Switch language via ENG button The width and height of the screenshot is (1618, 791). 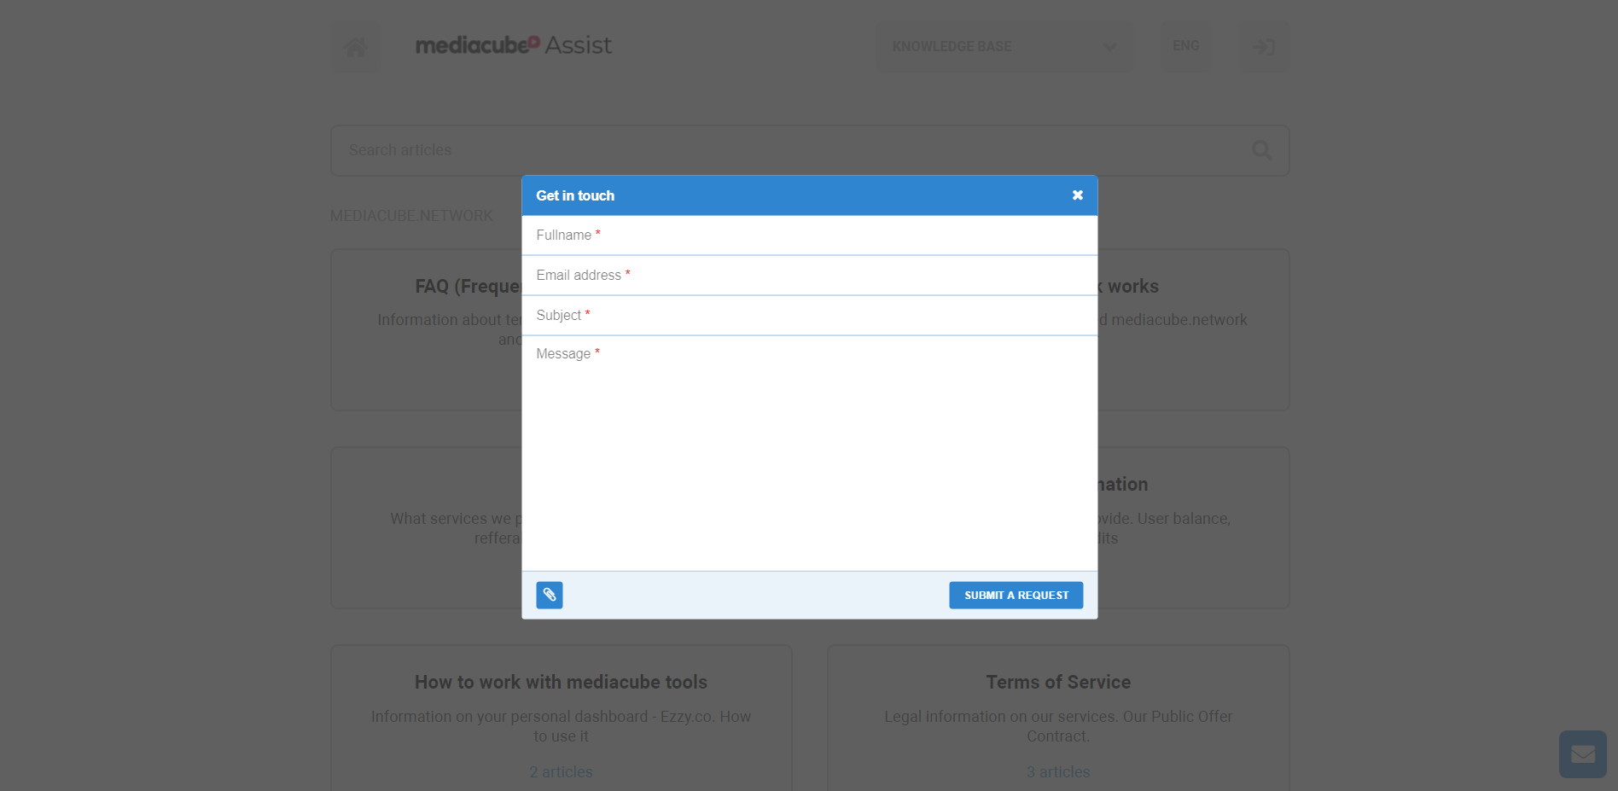click(1185, 46)
